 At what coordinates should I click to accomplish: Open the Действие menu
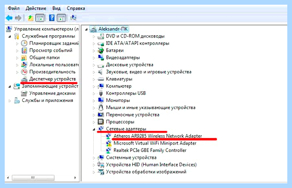[36, 8]
